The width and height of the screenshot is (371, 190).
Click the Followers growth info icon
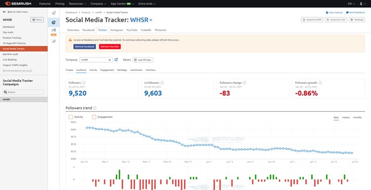pyautogui.click(x=320, y=83)
